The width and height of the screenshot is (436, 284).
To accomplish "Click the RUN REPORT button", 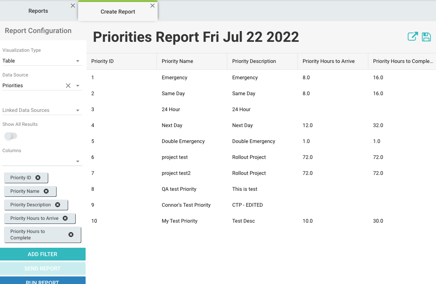I will [x=43, y=280].
